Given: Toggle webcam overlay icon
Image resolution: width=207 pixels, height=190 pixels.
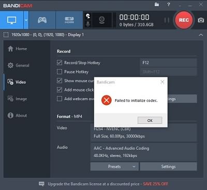Looking at the screenshot, I should [x=102, y=20].
